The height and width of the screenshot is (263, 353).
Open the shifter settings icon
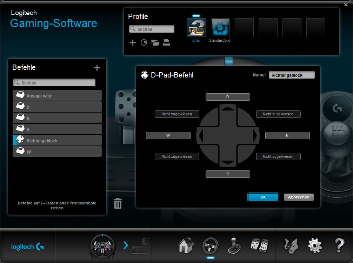click(x=235, y=245)
